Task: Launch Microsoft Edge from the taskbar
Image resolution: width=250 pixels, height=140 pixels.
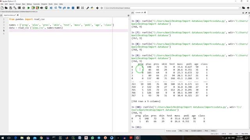Action: (16, 138)
